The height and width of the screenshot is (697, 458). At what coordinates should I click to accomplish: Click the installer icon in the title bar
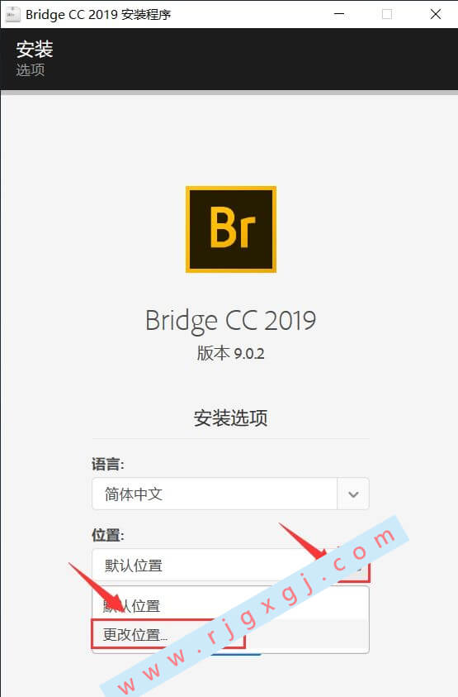click(12, 14)
